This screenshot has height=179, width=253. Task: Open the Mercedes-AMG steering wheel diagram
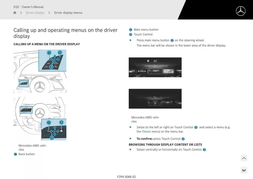click(40, 119)
